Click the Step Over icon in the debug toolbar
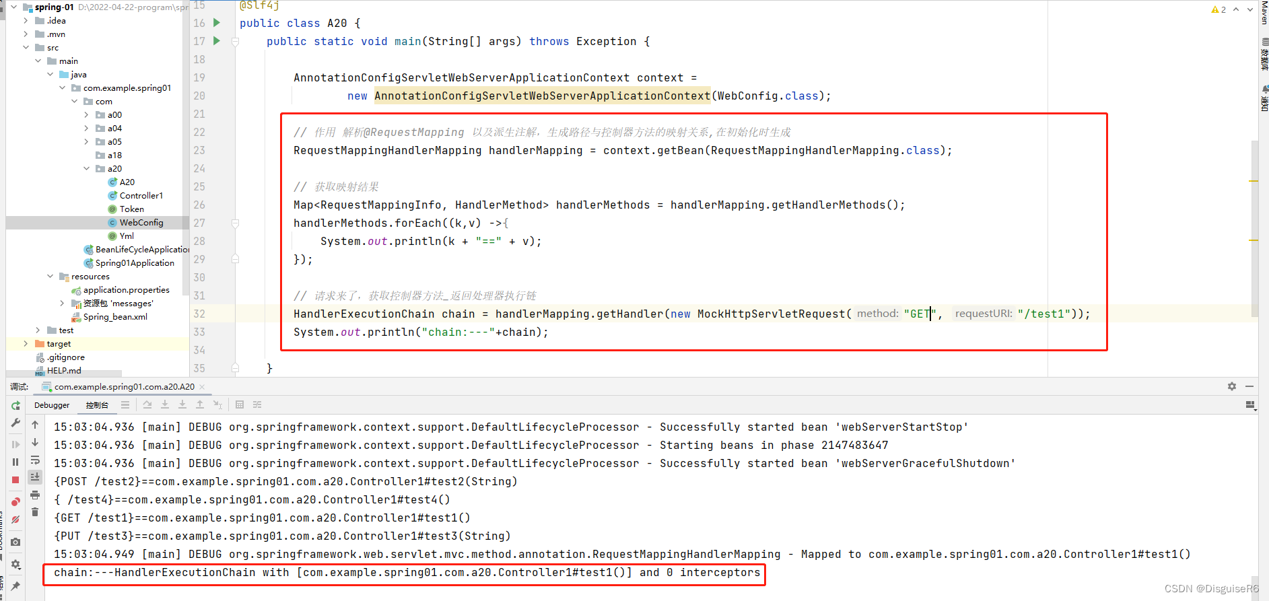The width and height of the screenshot is (1269, 601). click(147, 404)
